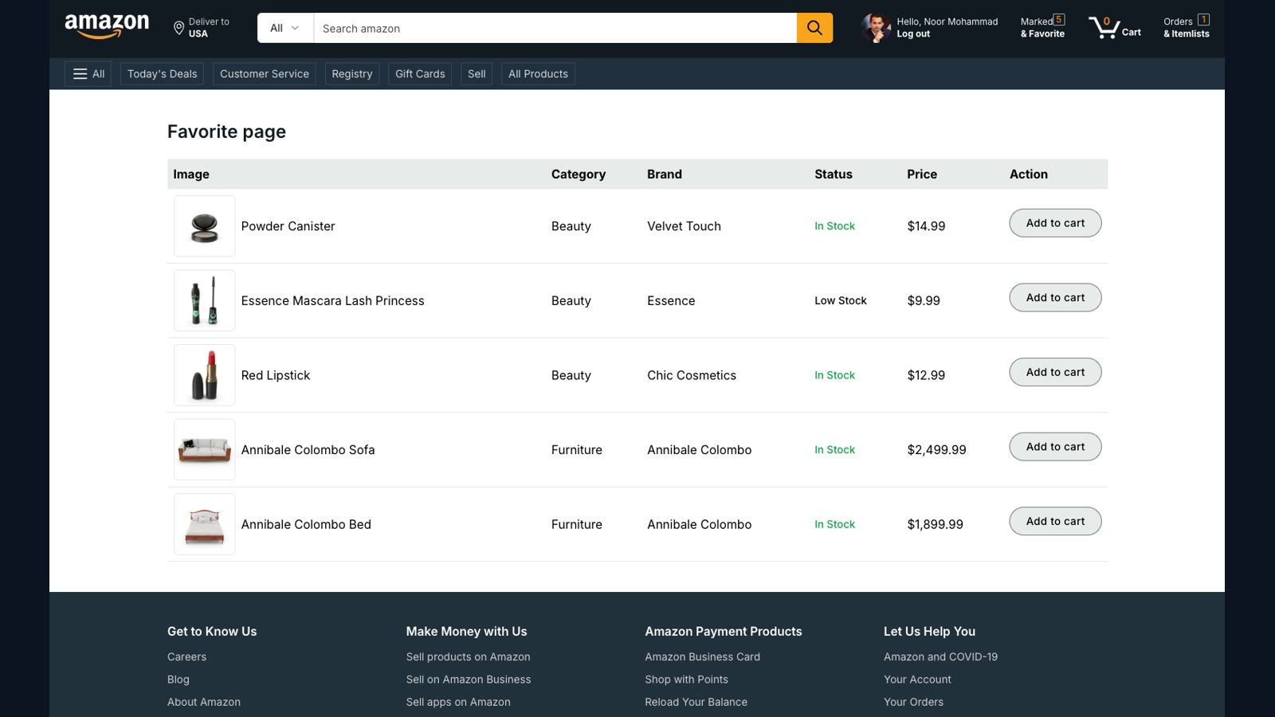Open Orders & Itemlists
This screenshot has width=1275, height=717.
1186,28
